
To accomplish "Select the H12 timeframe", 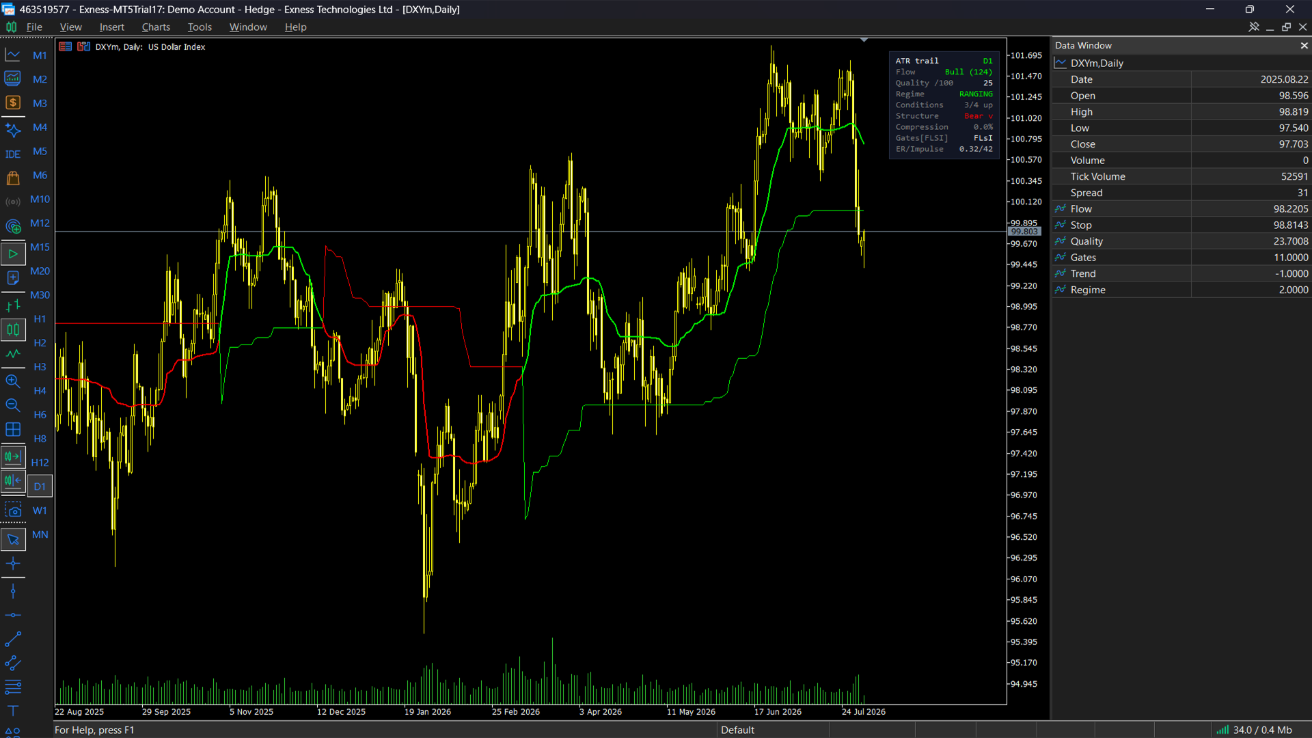I will tap(40, 463).
